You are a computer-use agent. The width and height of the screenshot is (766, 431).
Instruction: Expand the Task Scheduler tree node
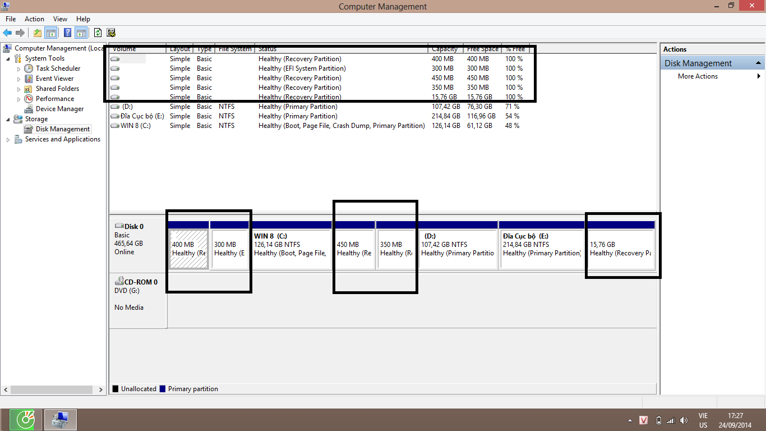pyautogui.click(x=19, y=68)
